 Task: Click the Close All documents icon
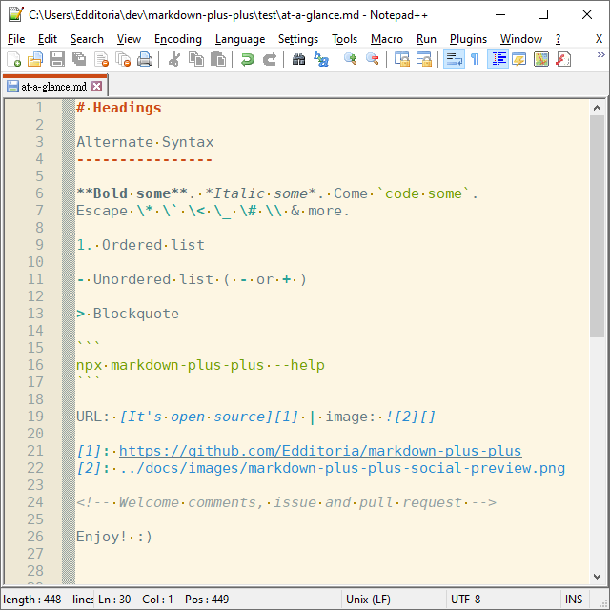tap(123, 59)
